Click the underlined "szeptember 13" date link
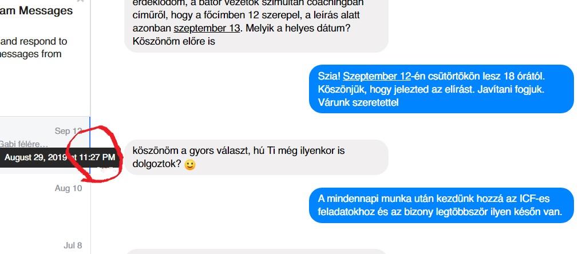Image resolution: width=586 pixels, height=254 pixels. pyautogui.click(x=207, y=28)
